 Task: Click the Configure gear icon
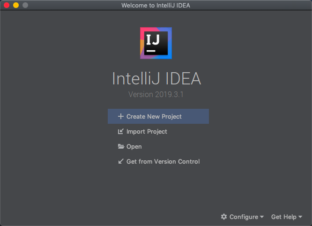[x=224, y=217]
